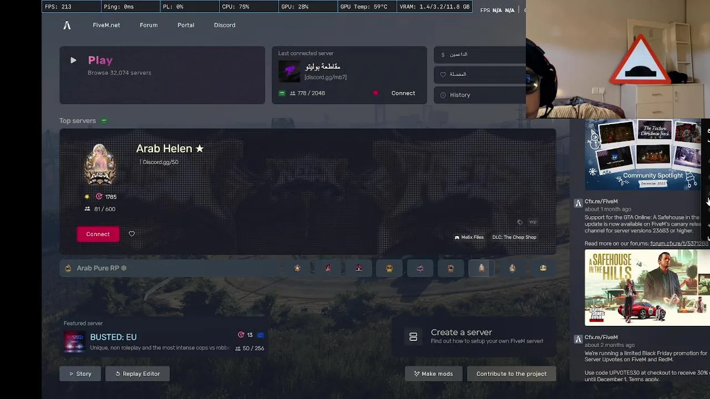This screenshot has width=710, height=399.
Task: Click the Melix Files gamepad tag icon
Action: point(457,237)
